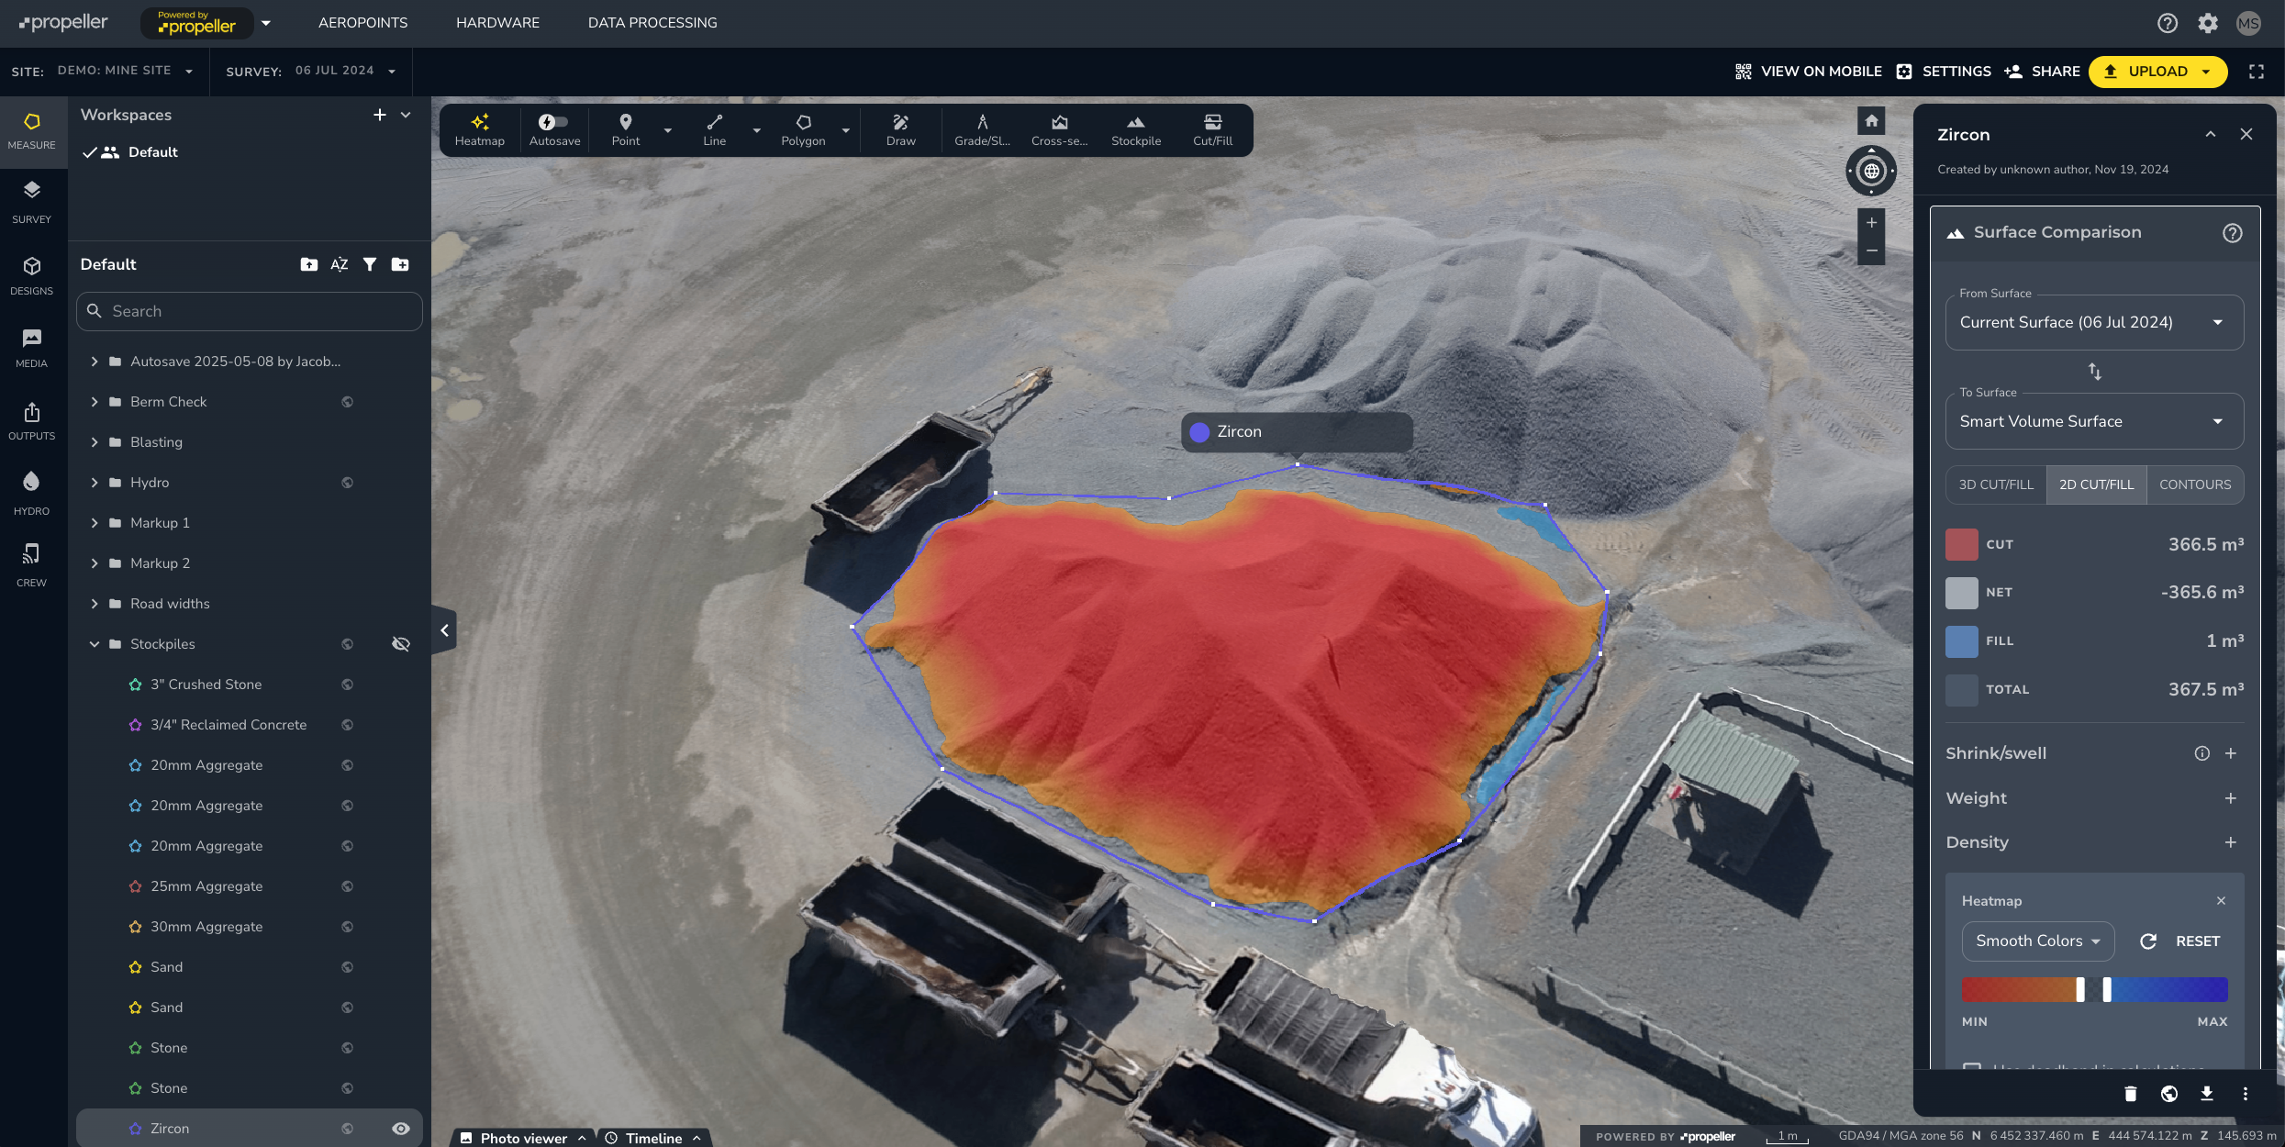The image size is (2285, 1147).
Task: Open View on Mobile
Action: pos(1808,72)
